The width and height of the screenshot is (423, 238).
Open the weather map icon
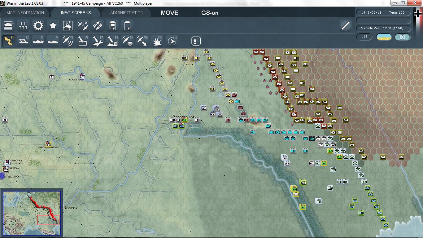point(68,25)
